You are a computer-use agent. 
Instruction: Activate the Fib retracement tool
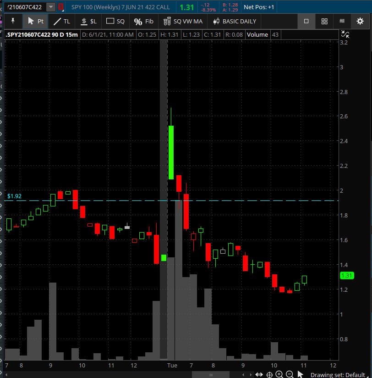(143, 22)
